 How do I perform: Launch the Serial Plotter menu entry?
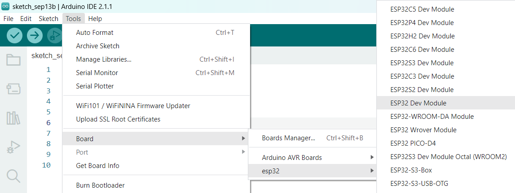(x=156, y=86)
